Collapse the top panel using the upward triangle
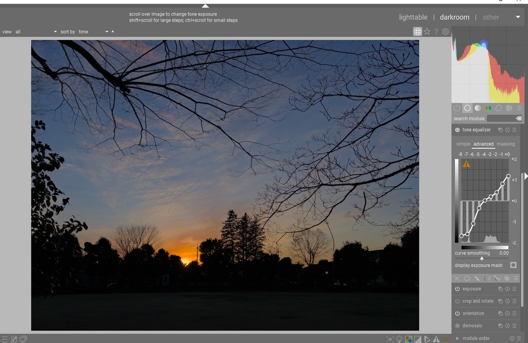Viewport: 528px width, 343px height. (x=205, y=6)
